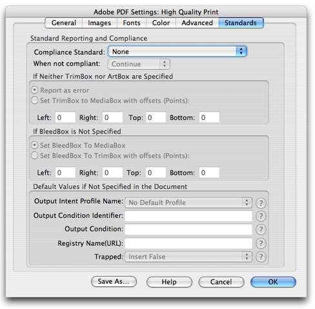Open the When not compliant dropdown
This screenshot has height=309, width=315.
click(139, 64)
